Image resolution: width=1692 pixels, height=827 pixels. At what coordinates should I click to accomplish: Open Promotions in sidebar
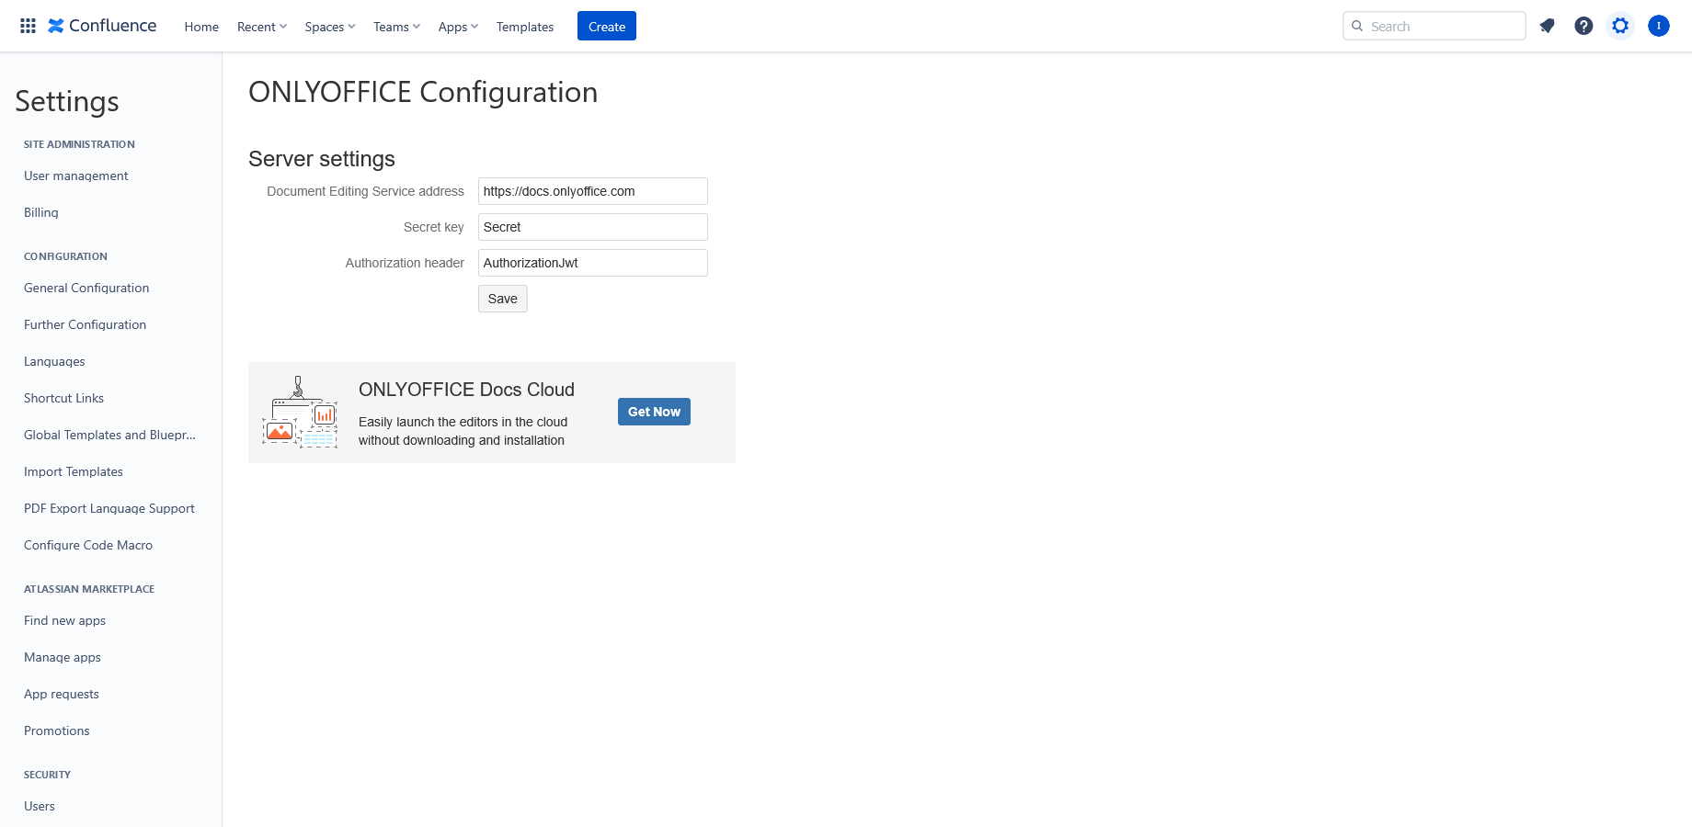(x=57, y=731)
